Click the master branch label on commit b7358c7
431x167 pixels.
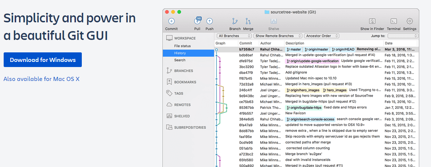294,50
